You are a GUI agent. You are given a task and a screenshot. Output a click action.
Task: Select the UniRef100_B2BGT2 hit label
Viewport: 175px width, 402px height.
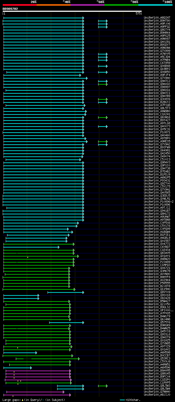tap(157, 102)
